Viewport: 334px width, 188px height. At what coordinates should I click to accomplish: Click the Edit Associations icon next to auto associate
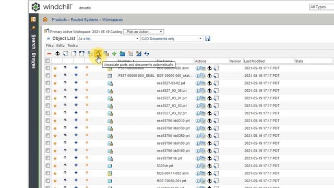pos(106,54)
